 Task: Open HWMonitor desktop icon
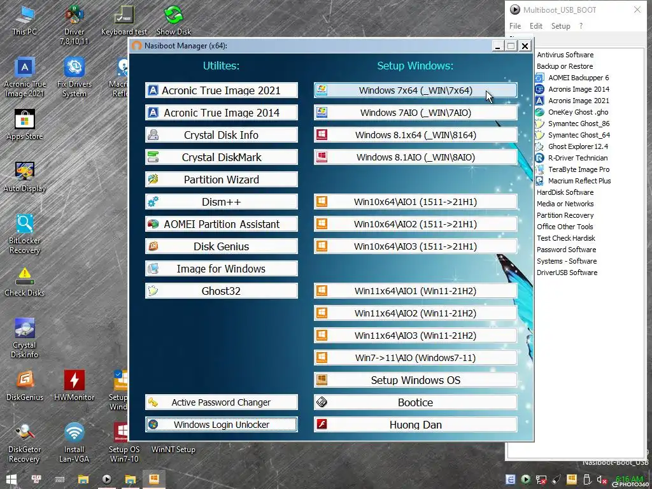pos(74,386)
